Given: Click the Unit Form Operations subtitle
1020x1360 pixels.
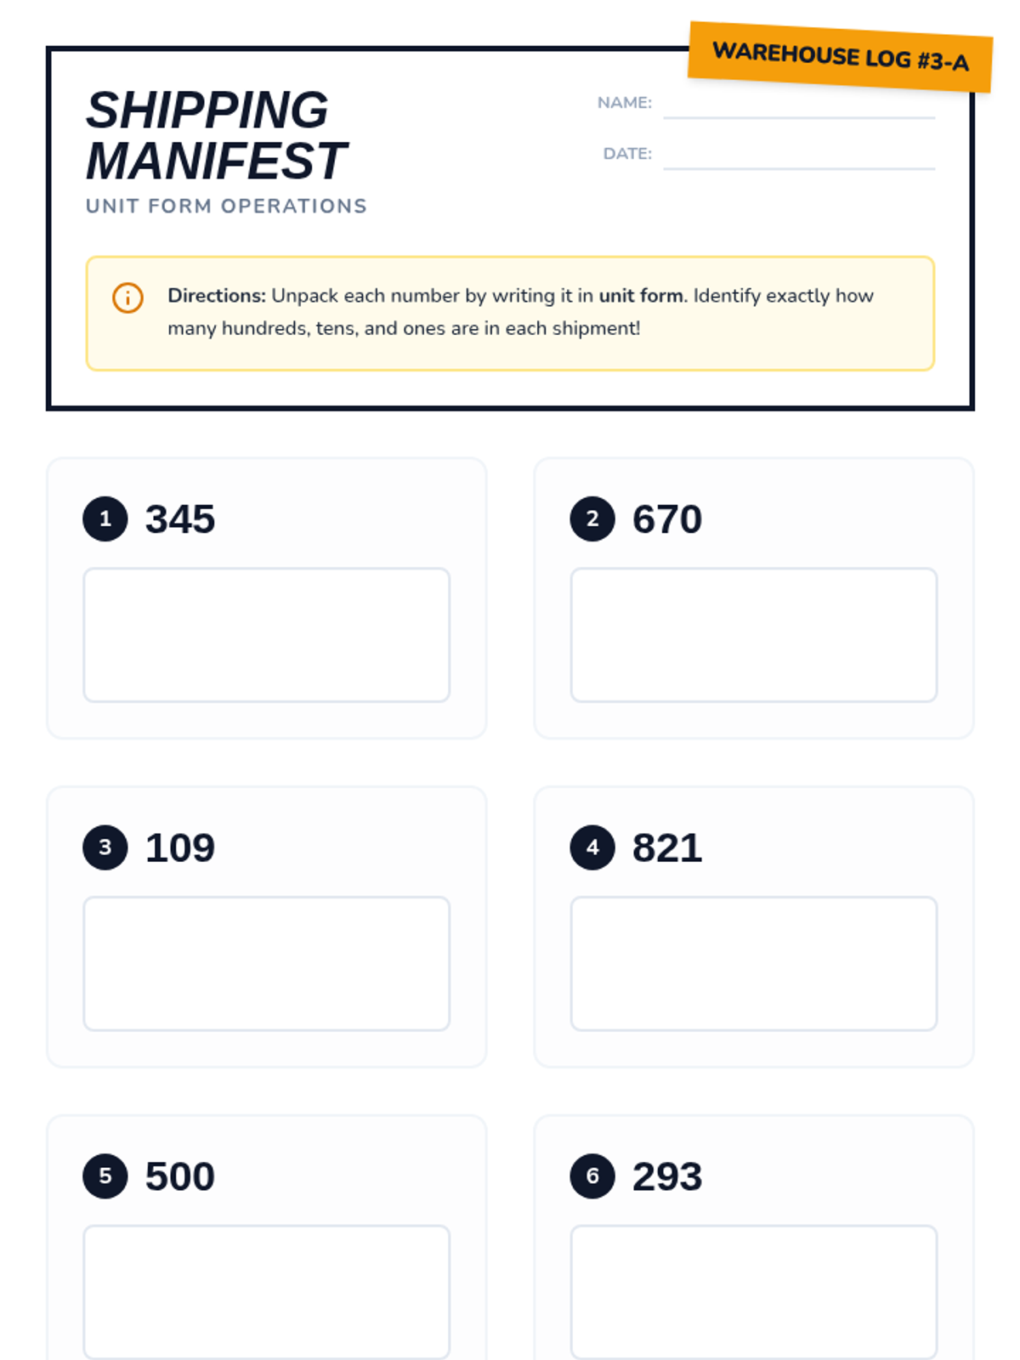Looking at the screenshot, I should 226,207.
